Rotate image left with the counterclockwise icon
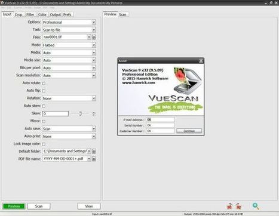Image resolution: width=279 pixels, height=216 pixels. click(x=229, y=206)
